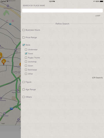Uncheck the Towel style option
The width and height of the screenshot is (104, 138).
26,53
